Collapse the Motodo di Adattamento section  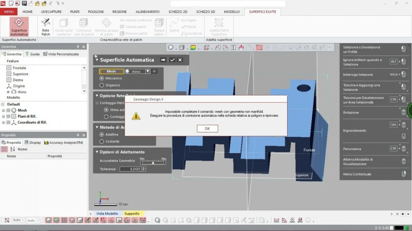point(97,127)
